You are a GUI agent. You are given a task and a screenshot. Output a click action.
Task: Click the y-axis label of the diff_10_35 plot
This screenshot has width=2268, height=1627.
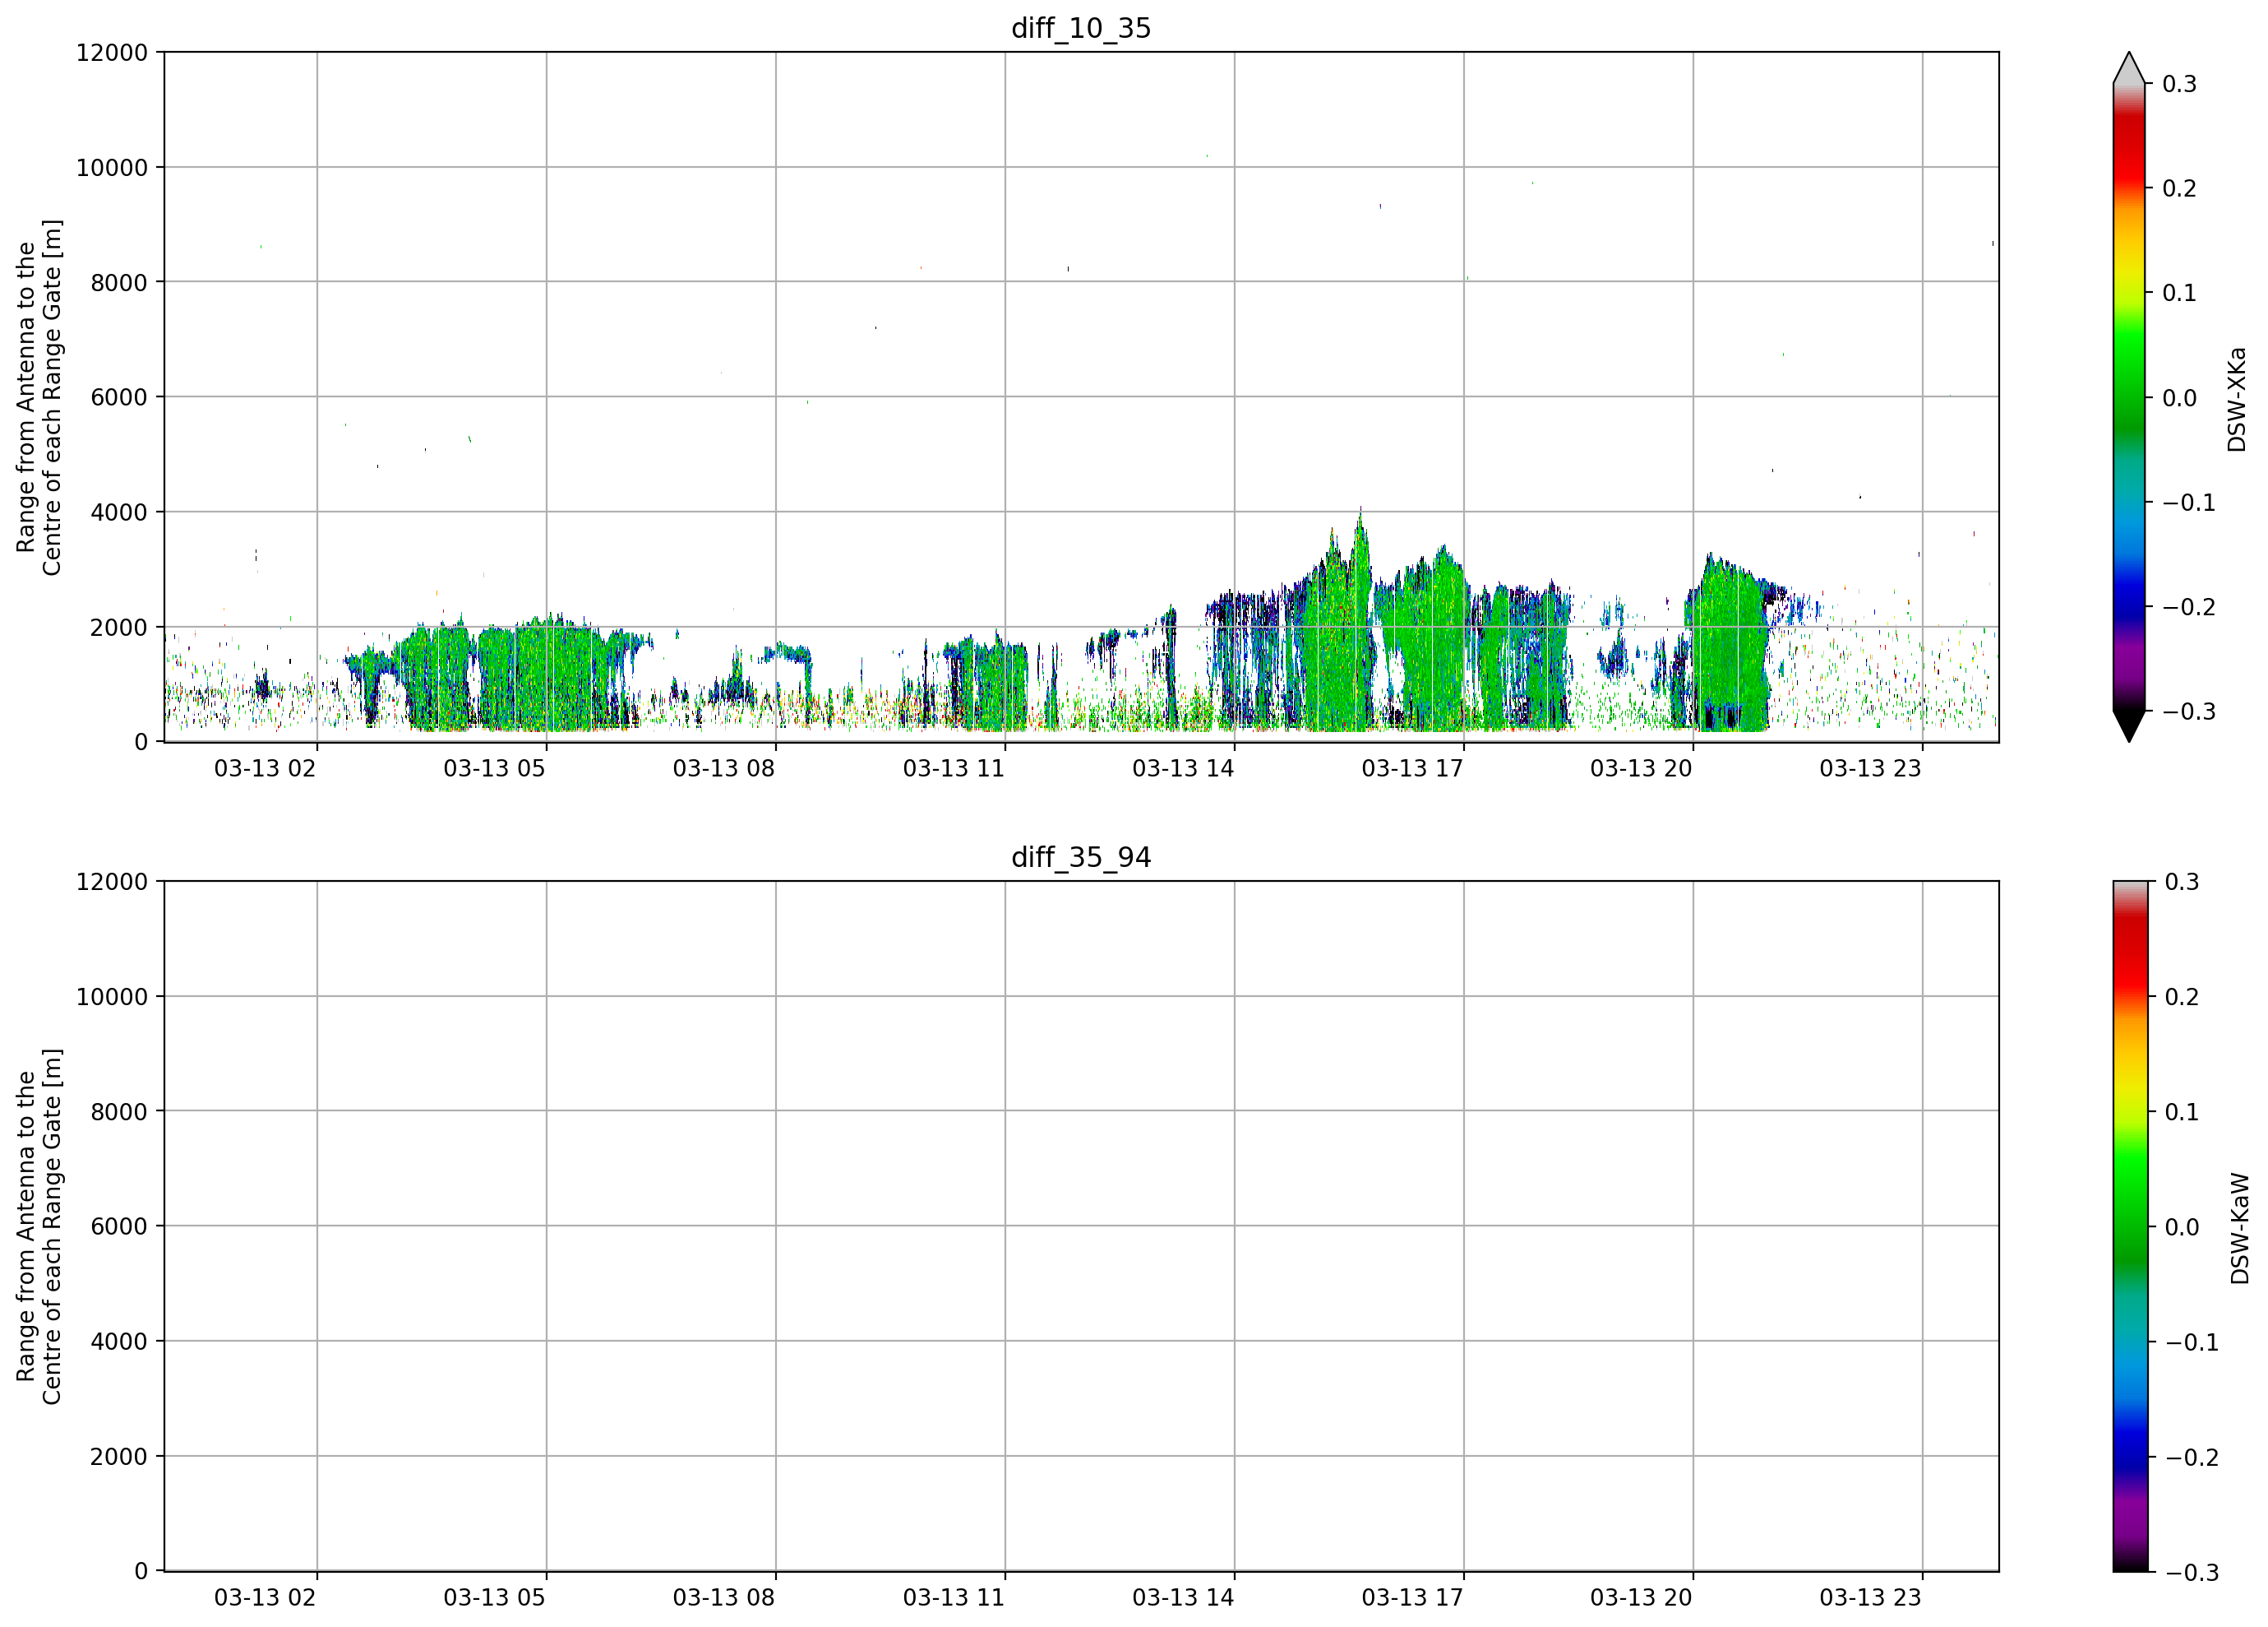tap(39, 397)
